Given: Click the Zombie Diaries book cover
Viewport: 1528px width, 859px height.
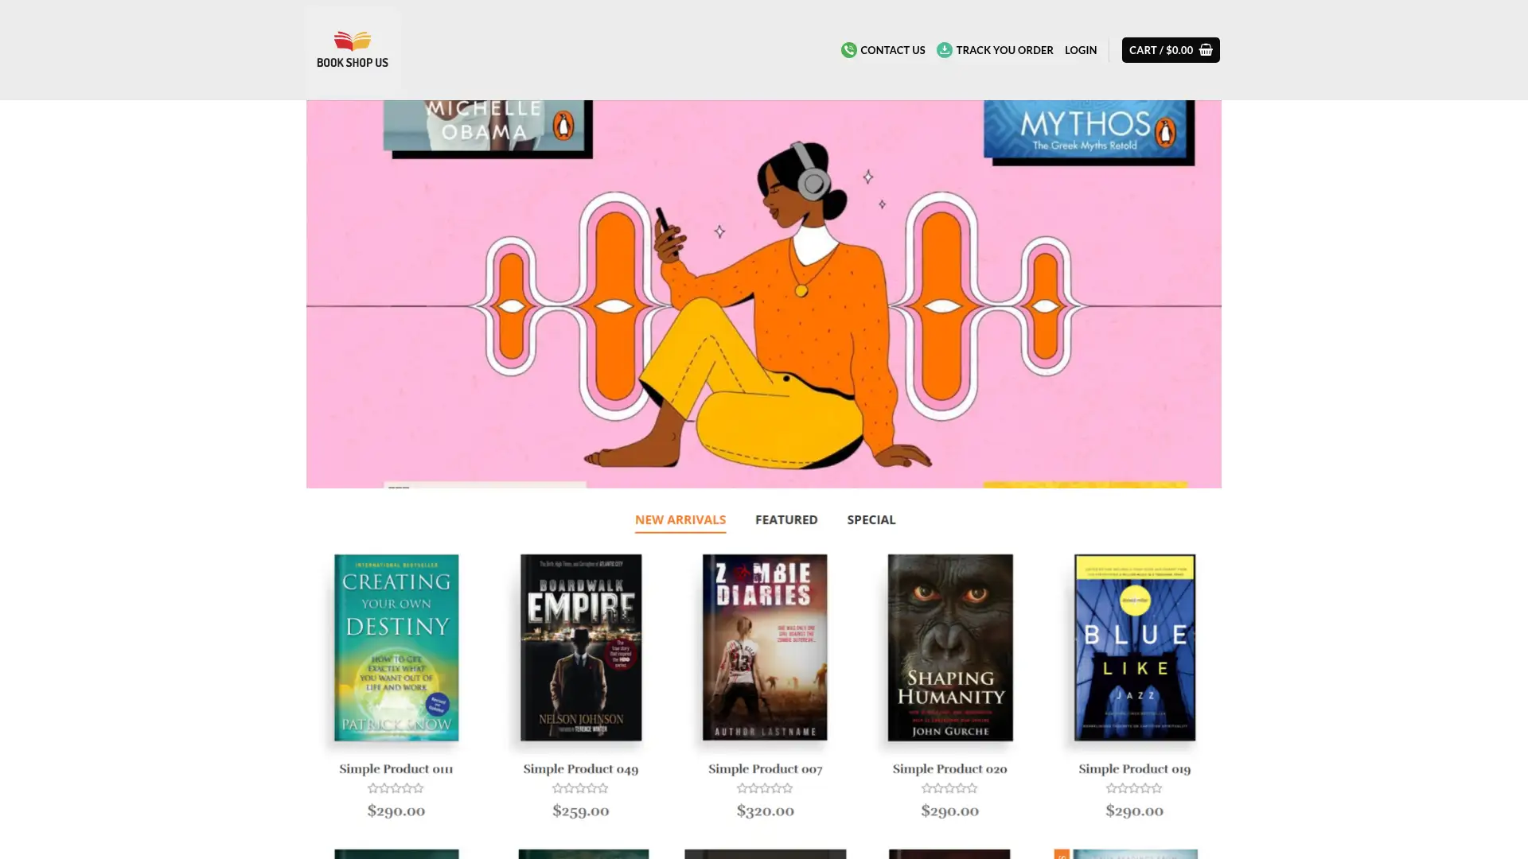Looking at the screenshot, I should pyautogui.click(x=765, y=647).
